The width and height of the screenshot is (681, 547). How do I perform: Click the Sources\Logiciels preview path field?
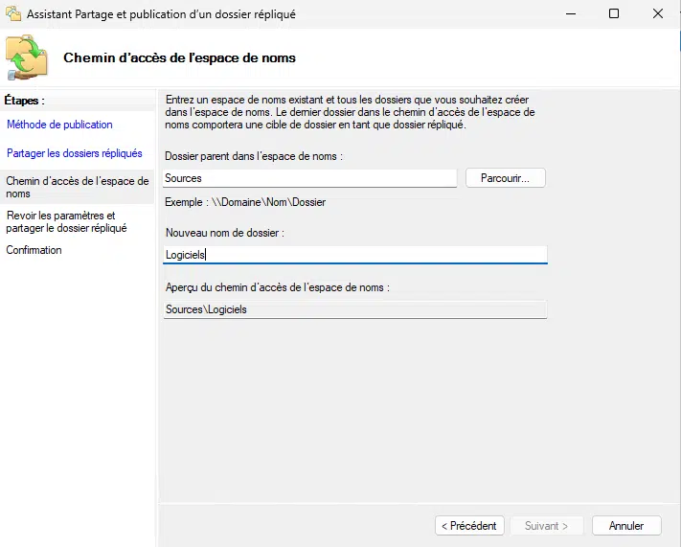click(x=354, y=309)
